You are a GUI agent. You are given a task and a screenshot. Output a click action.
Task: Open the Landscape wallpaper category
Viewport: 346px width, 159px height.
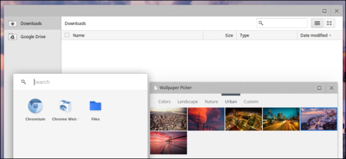188,102
